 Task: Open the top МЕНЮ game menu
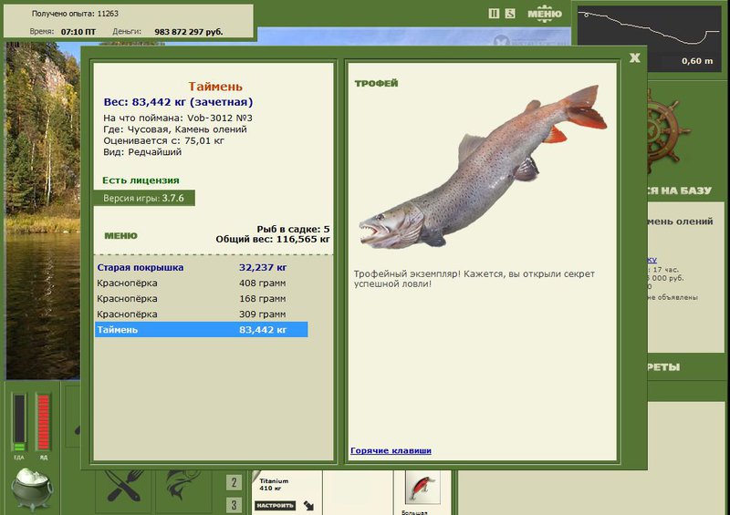[x=545, y=14]
